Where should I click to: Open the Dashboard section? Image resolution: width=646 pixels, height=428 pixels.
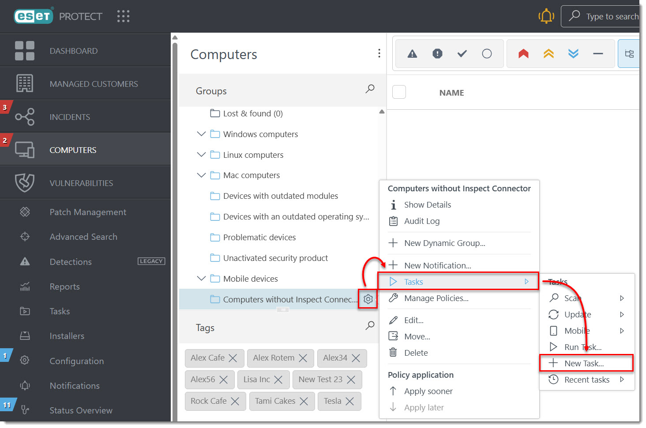click(x=85, y=51)
